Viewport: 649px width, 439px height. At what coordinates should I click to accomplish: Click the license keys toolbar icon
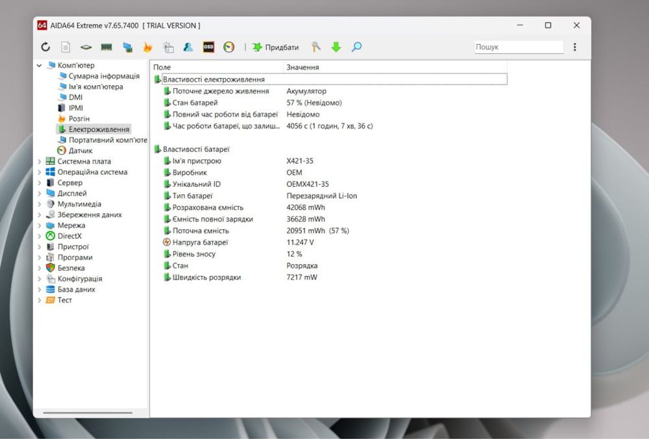(316, 47)
